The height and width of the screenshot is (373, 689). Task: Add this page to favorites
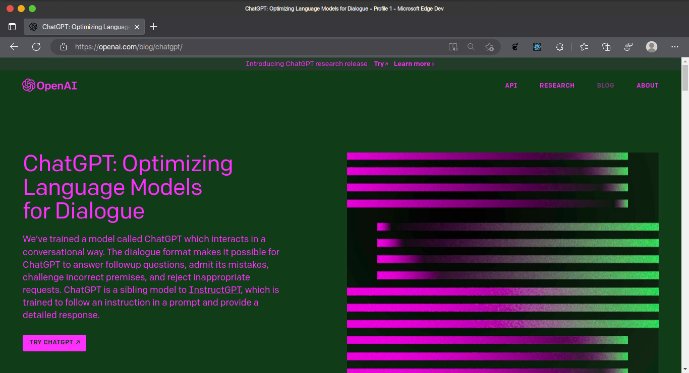pyautogui.click(x=489, y=47)
